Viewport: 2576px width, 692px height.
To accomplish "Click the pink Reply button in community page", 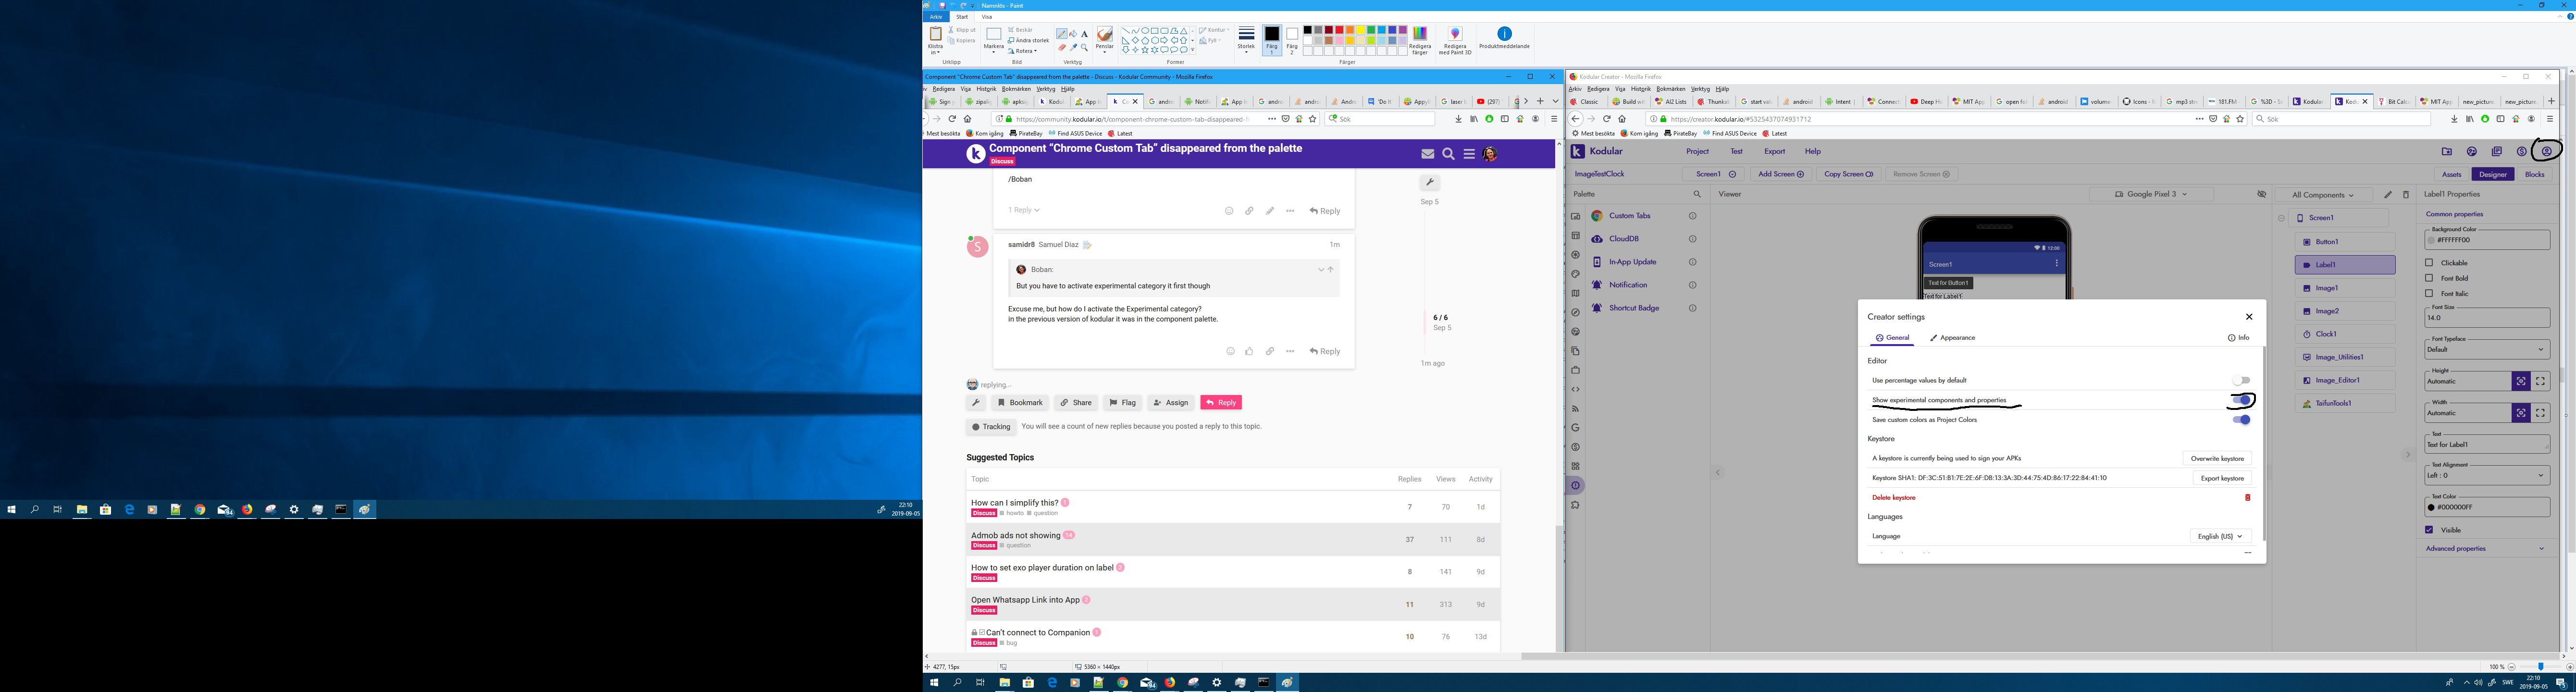I will click(x=1220, y=402).
